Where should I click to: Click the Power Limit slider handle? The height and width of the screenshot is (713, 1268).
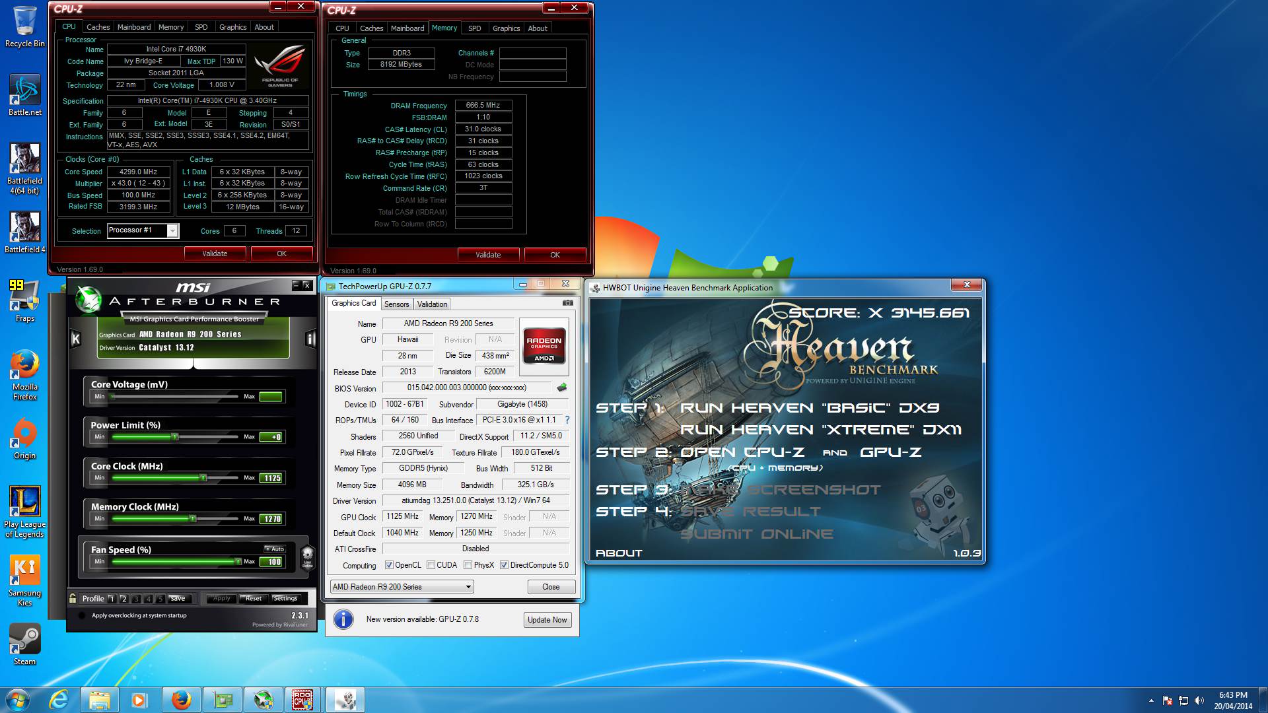175,437
